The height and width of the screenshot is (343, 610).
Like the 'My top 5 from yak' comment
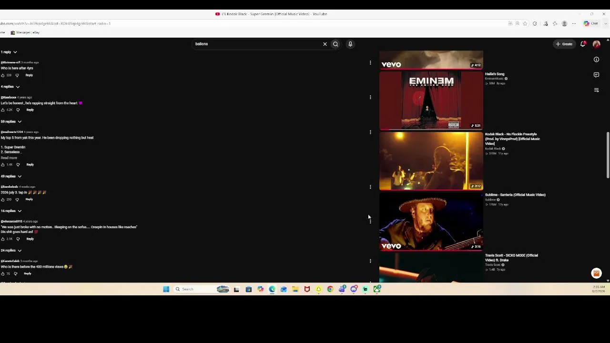pyautogui.click(x=3, y=165)
